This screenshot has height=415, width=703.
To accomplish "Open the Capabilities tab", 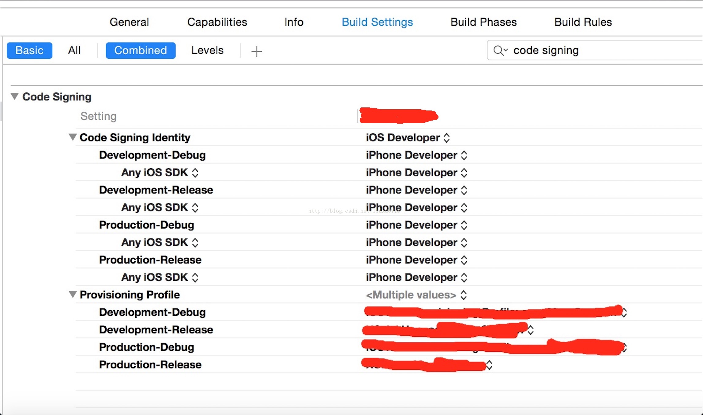I will tap(217, 22).
